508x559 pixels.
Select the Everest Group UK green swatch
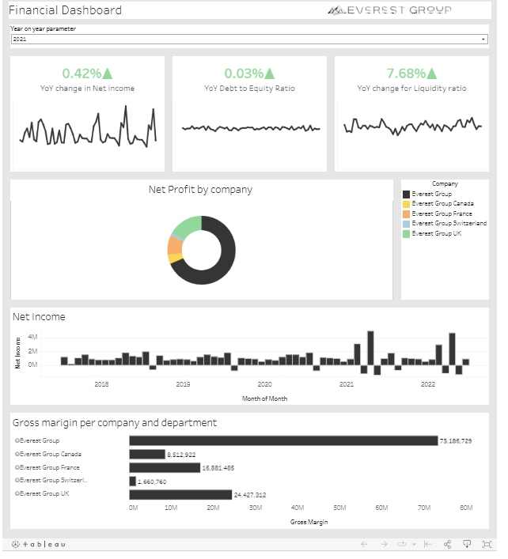coord(406,234)
